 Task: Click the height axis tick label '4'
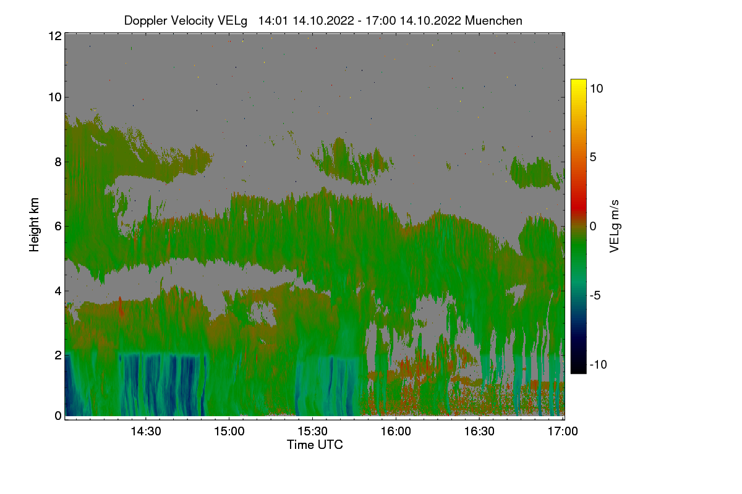point(59,290)
